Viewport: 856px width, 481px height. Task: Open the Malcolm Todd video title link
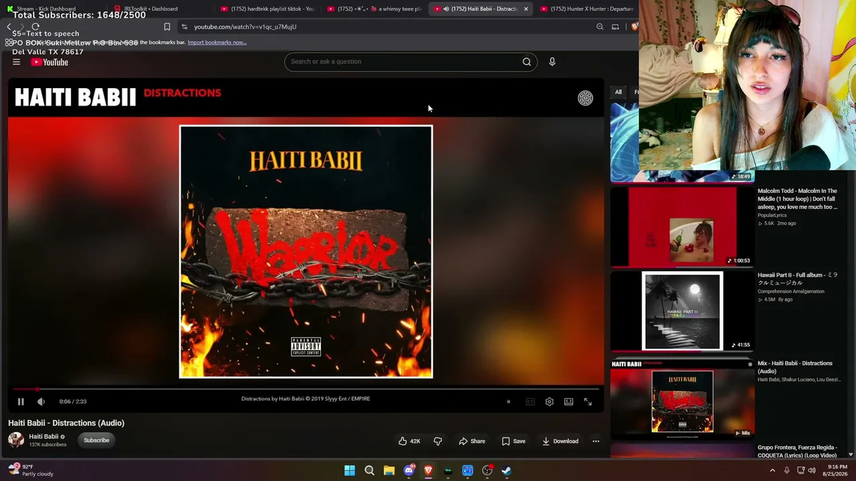coord(797,199)
